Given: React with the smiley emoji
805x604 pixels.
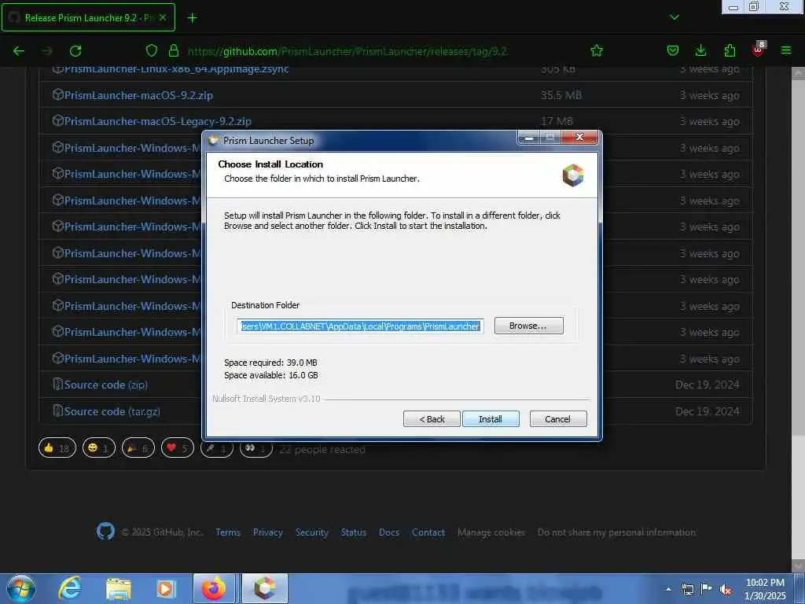Looking at the screenshot, I should coord(99,448).
